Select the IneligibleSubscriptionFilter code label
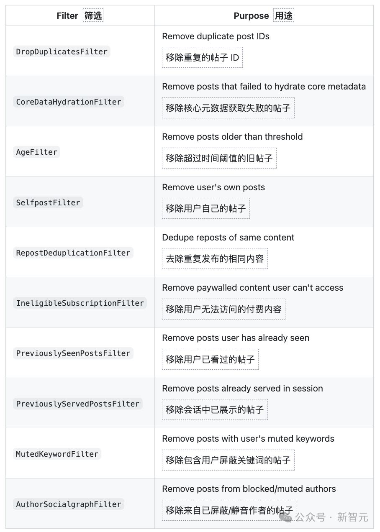Image resolution: width=380 pixels, height=532 pixels. [80, 303]
